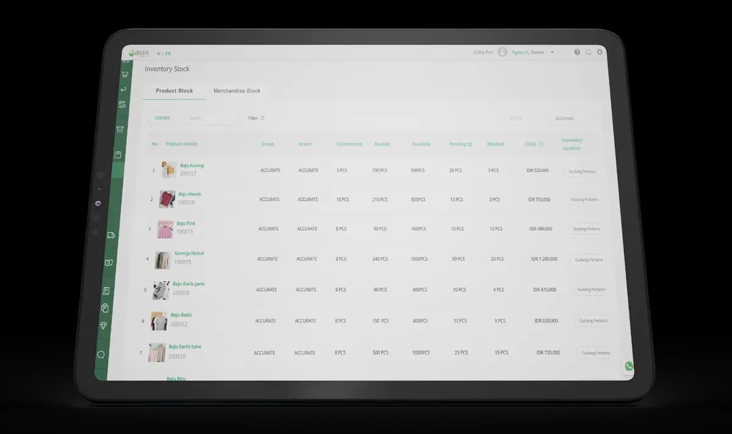The width and height of the screenshot is (732, 434).
Task: Open the storefront box sidebar icon
Action: (x=120, y=129)
